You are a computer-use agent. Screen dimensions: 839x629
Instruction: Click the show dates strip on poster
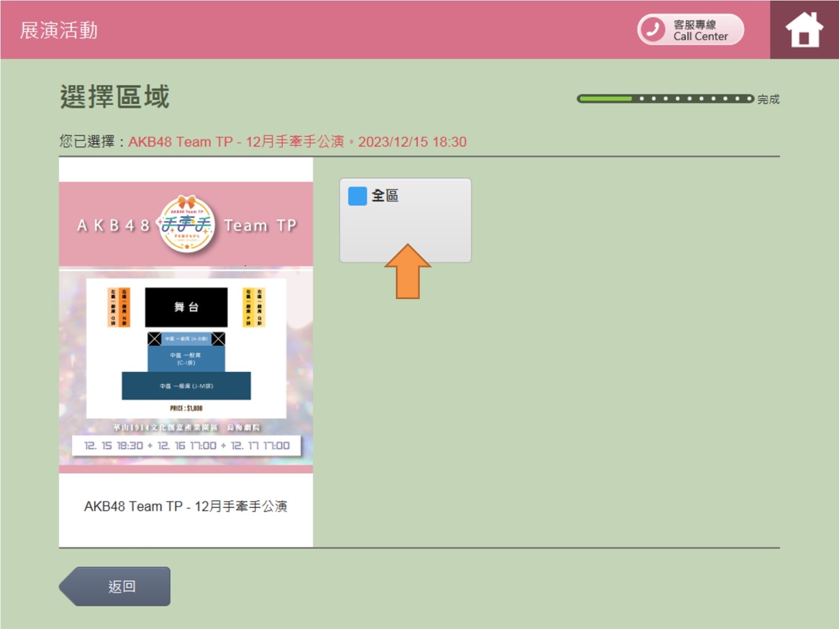coord(186,445)
